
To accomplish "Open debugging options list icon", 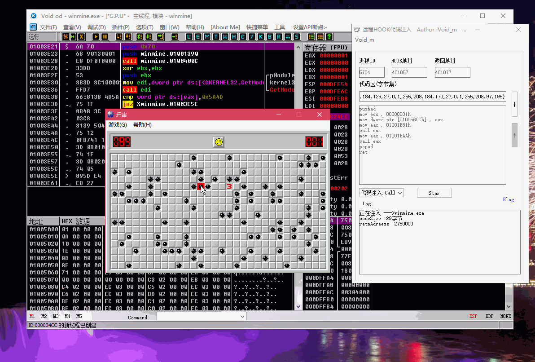I will tap(311, 36).
